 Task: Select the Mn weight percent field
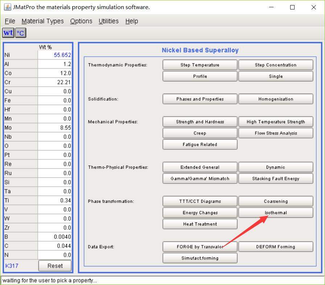pyautogui.click(x=55, y=119)
